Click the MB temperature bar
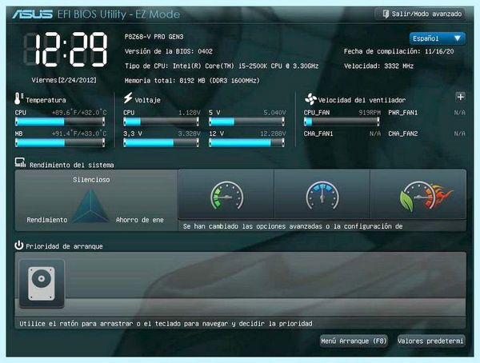This screenshot has width=480, height=363. pyautogui.click(x=60, y=142)
